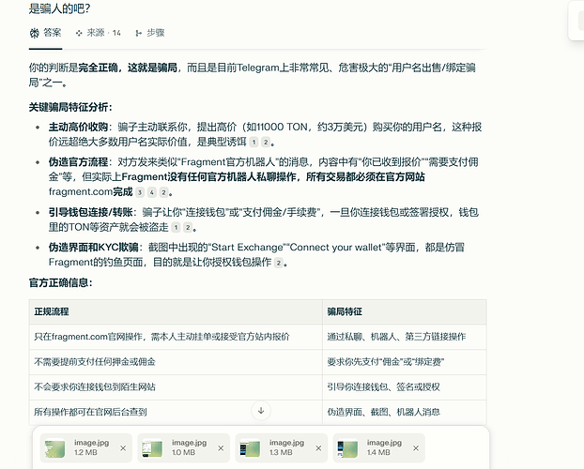Open citation 2 after 授权钱包操作

278,263
